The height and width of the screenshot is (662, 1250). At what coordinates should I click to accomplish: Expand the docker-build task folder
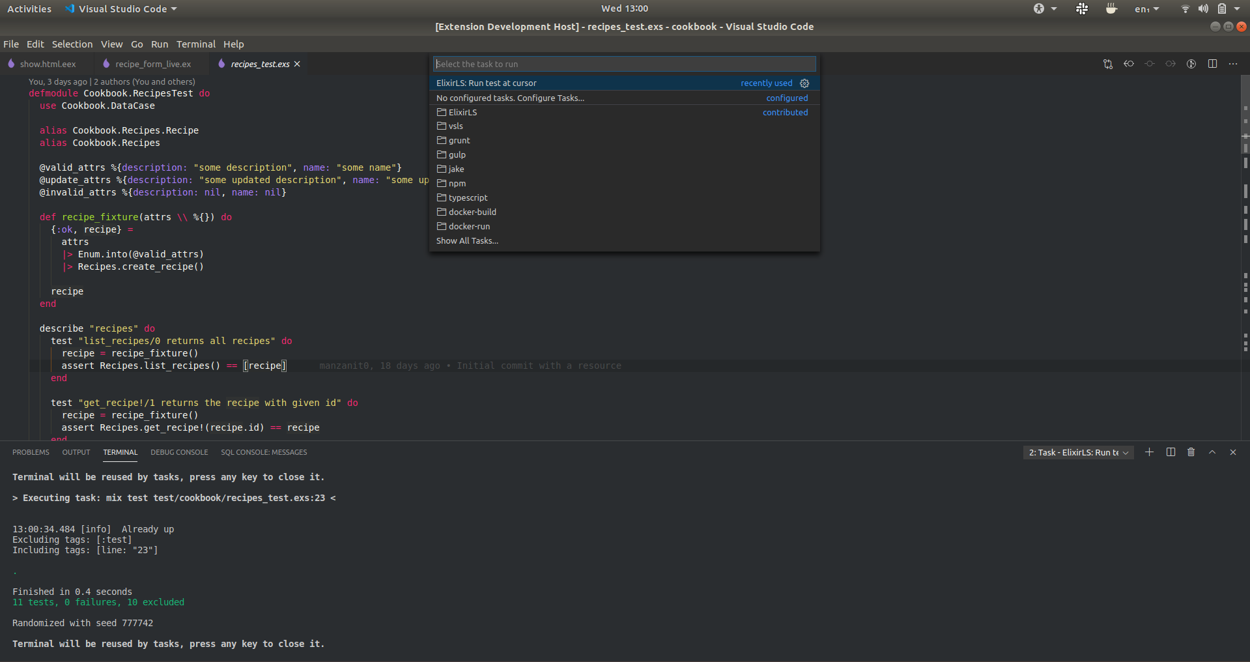click(x=624, y=212)
